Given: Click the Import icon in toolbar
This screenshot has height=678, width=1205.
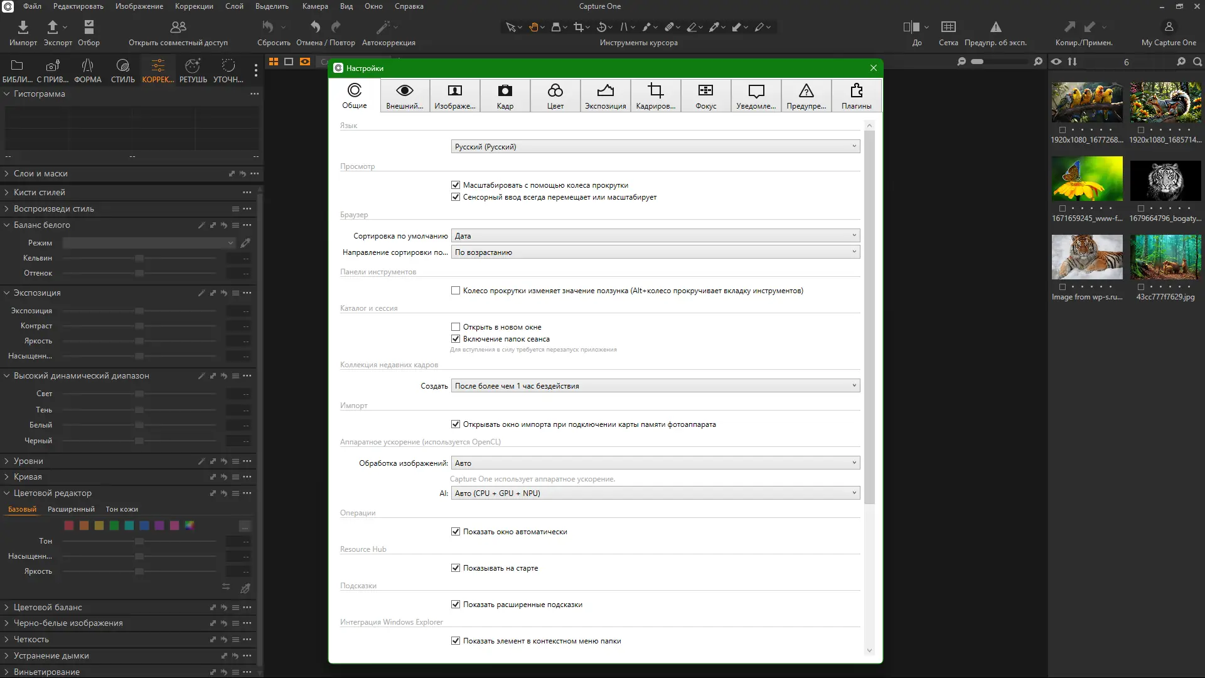Looking at the screenshot, I should [x=23, y=27].
